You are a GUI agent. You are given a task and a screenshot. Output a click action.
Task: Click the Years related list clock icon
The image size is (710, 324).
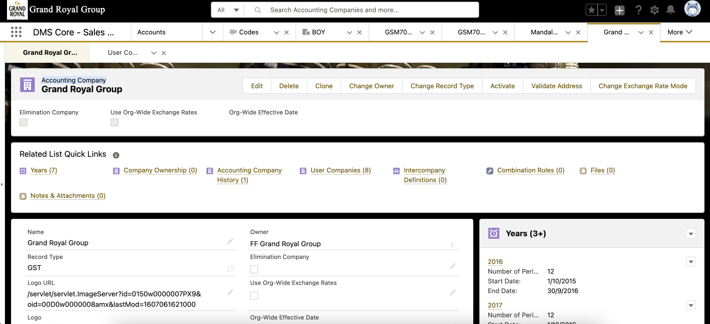pyautogui.click(x=494, y=233)
